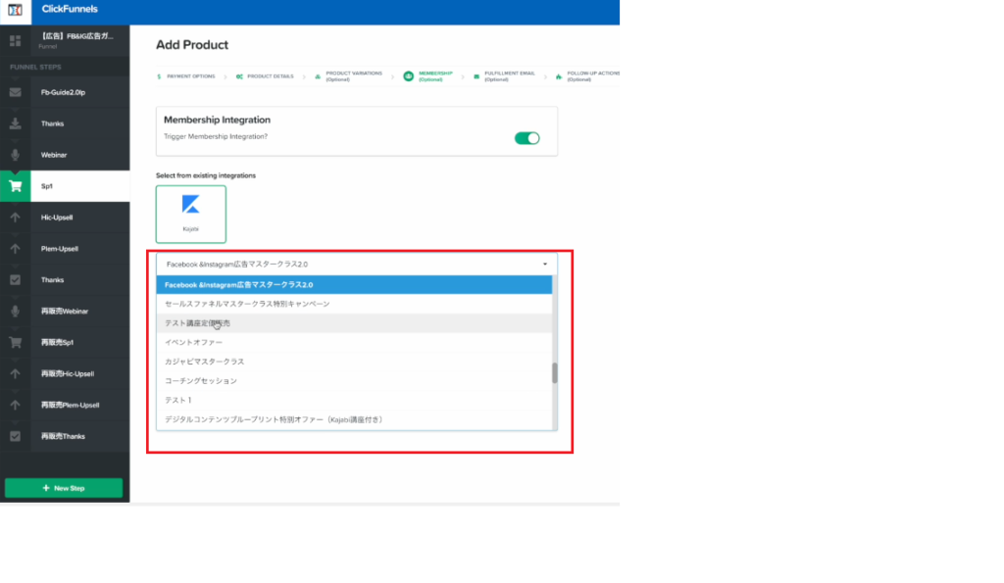Click the cart icon for Sp1 step
Screen dimensions: 1004x583
[x=15, y=186]
